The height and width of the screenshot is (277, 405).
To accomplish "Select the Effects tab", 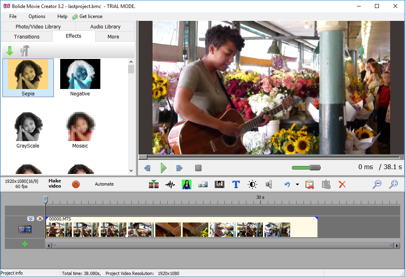I will pos(73,36).
